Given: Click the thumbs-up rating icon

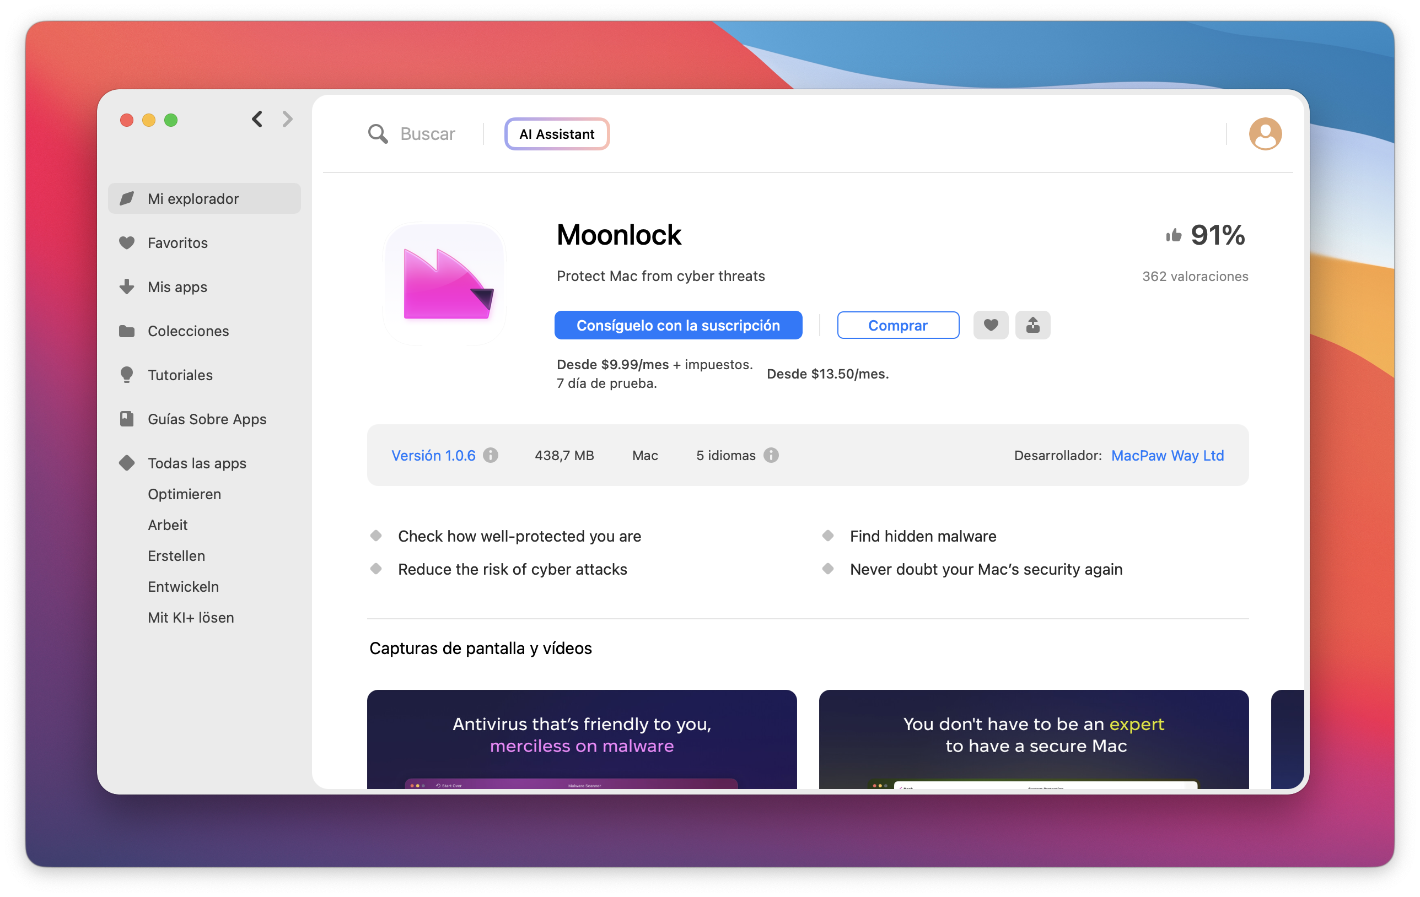Looking at the screenshot, I should tap(1174, 236).
